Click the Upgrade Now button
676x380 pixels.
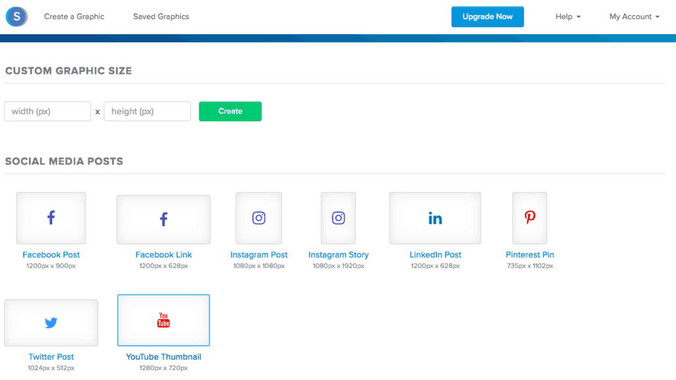(x=488, y=16)
